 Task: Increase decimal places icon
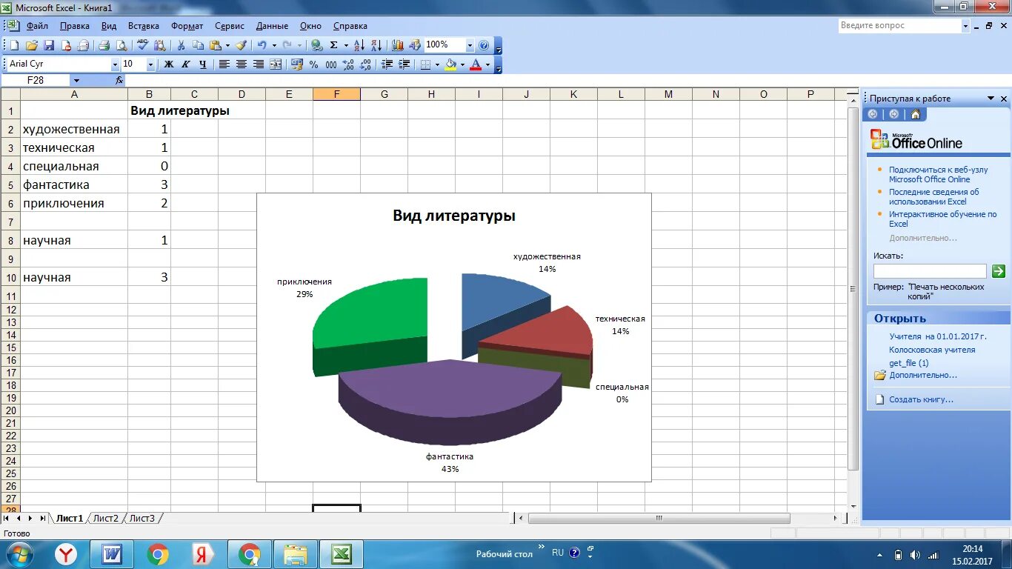pyautogui.click(x=348, y=64)
